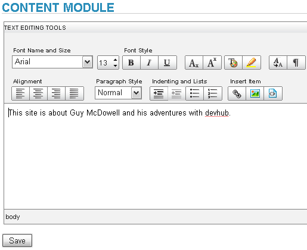The image size is (307, 250).
Task: Show paragraph marks with pilcrow icon
Action: pos(296,62)
